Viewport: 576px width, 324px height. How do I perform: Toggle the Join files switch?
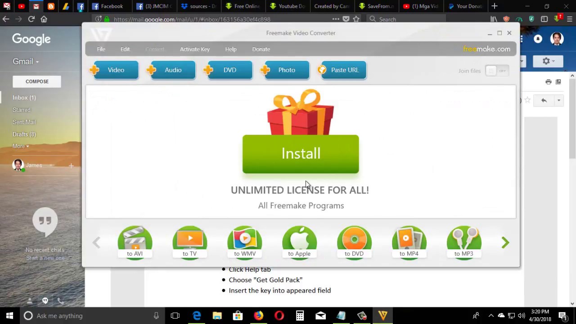click(497, 71)
